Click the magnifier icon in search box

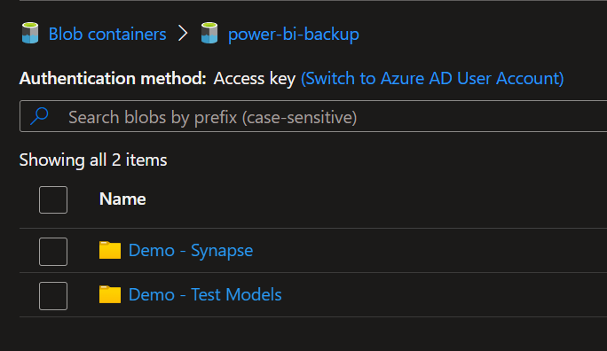(39, 116)
